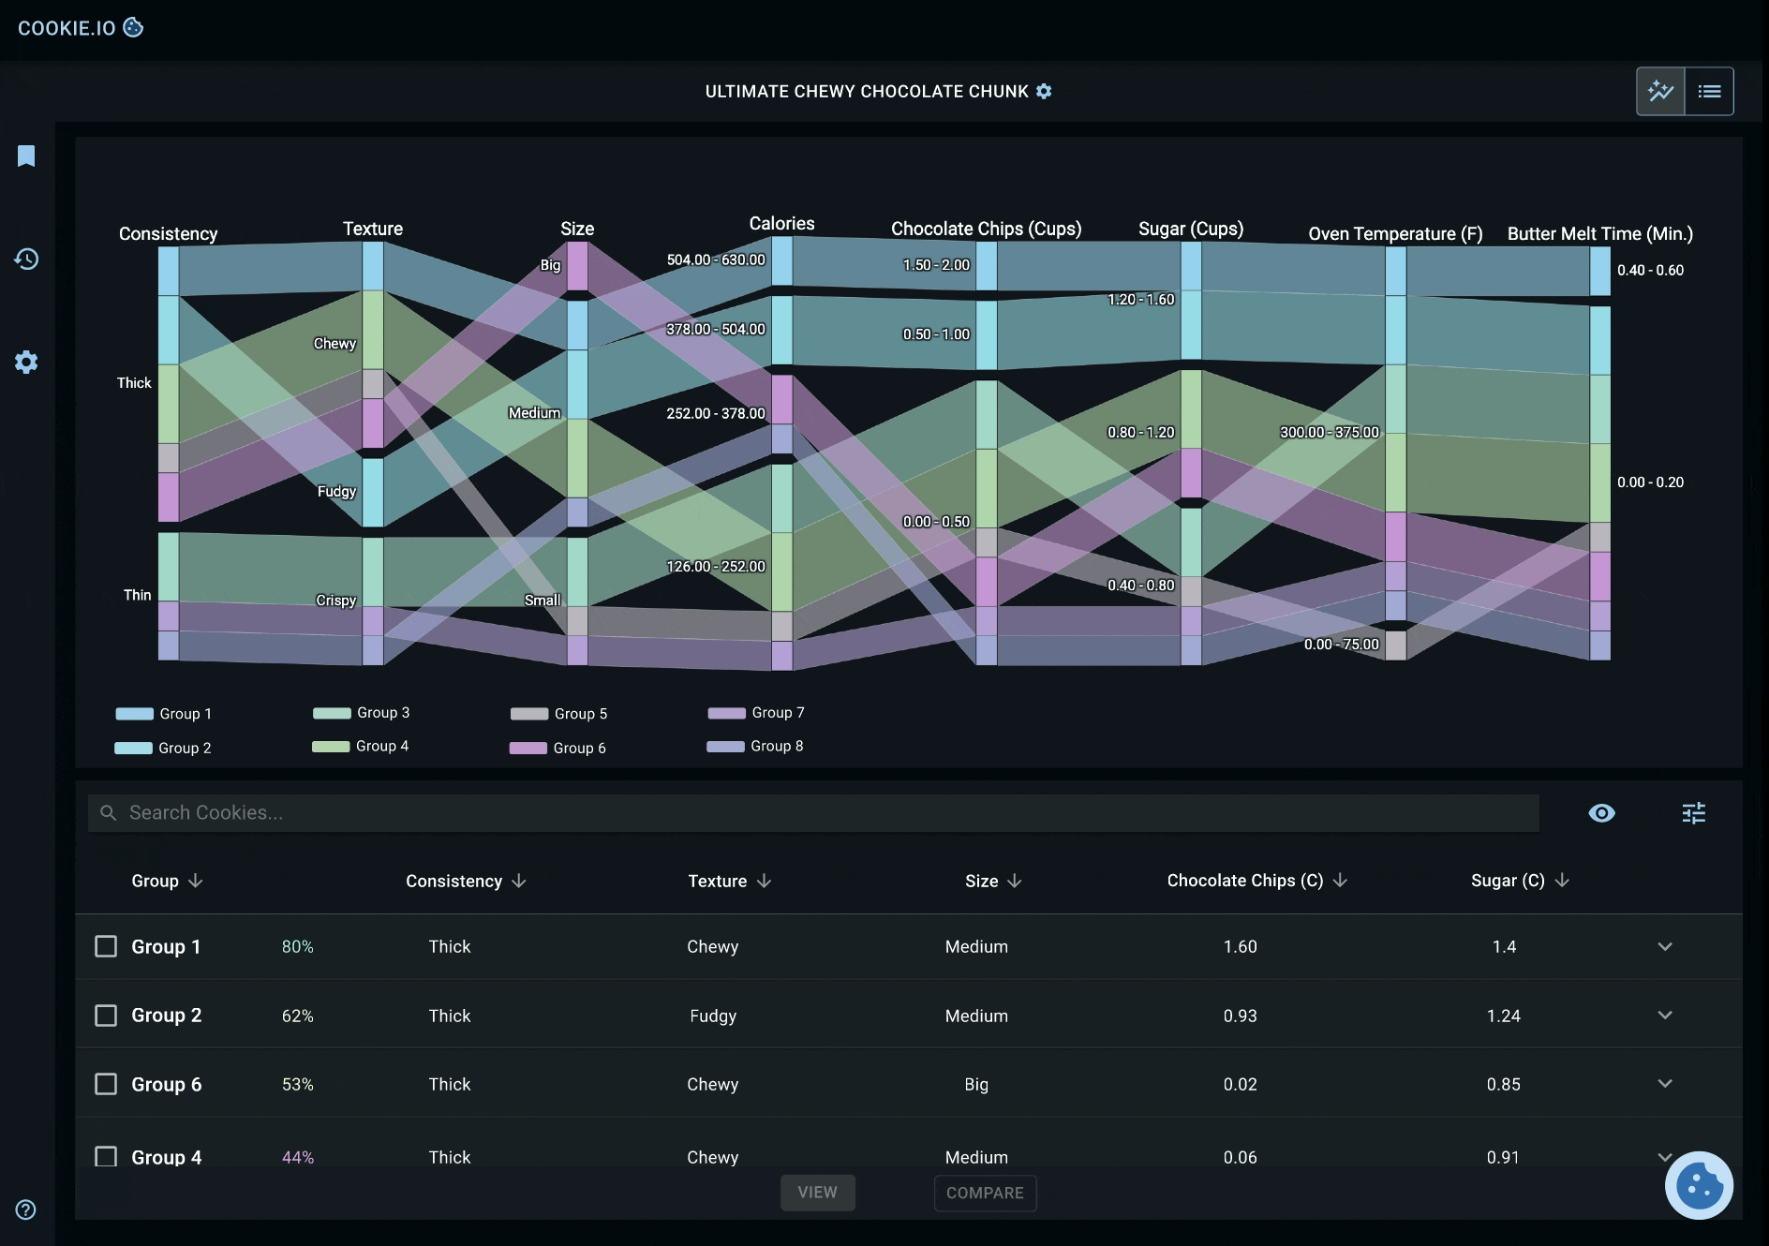Click the Butter Melt Time (Min.) axis label
Image resolution: width=1769 pixels, height=1246 pixels.
(x=1600, y=233)
